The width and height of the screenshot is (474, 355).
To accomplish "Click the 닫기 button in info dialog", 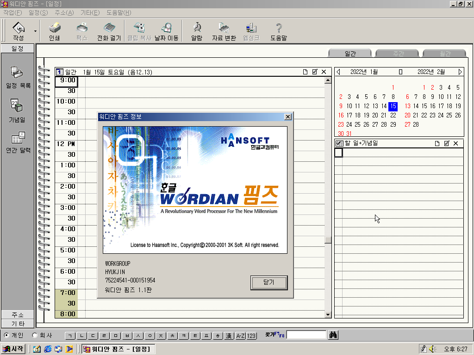I will click(x=269, y=282).
